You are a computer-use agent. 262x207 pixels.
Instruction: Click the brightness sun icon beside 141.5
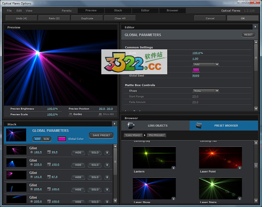(31, 177)
